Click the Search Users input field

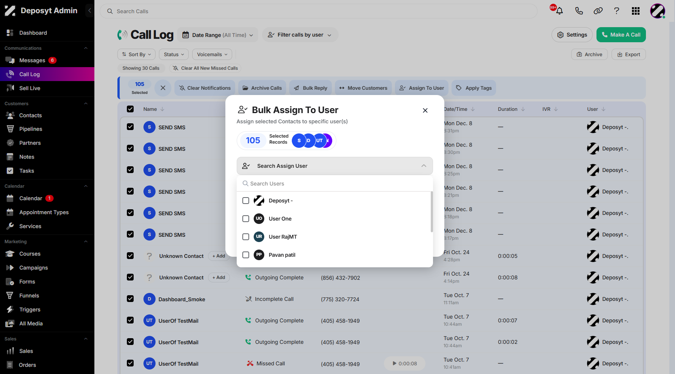tap(335, 184)
